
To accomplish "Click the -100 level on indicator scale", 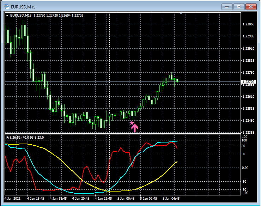I will click(245, 193).
